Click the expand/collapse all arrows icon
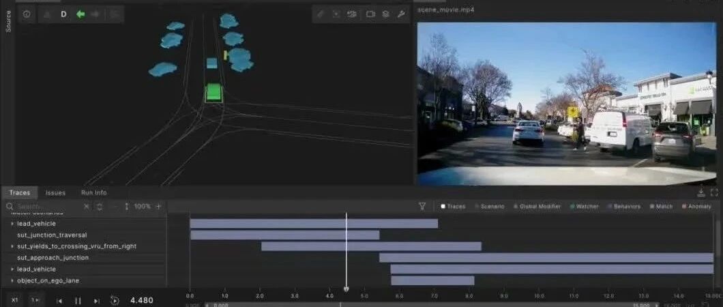Viewport: 723px width, 307px height. [x=99, y=207]
